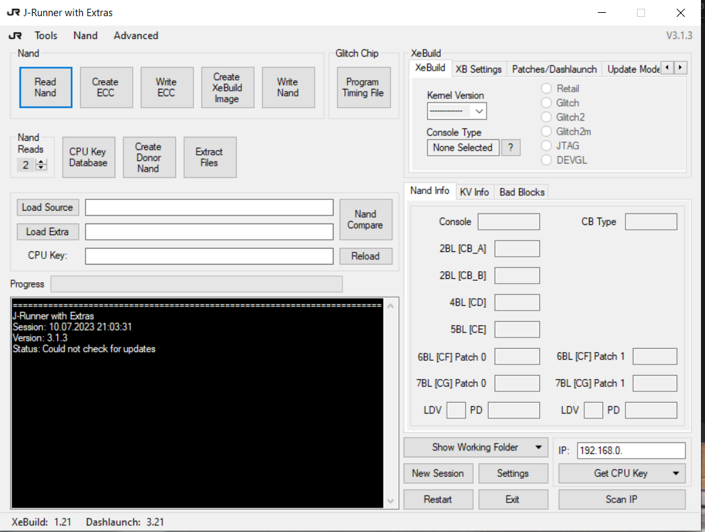
Task: Open the Nand menu
Action: point(86,36)
